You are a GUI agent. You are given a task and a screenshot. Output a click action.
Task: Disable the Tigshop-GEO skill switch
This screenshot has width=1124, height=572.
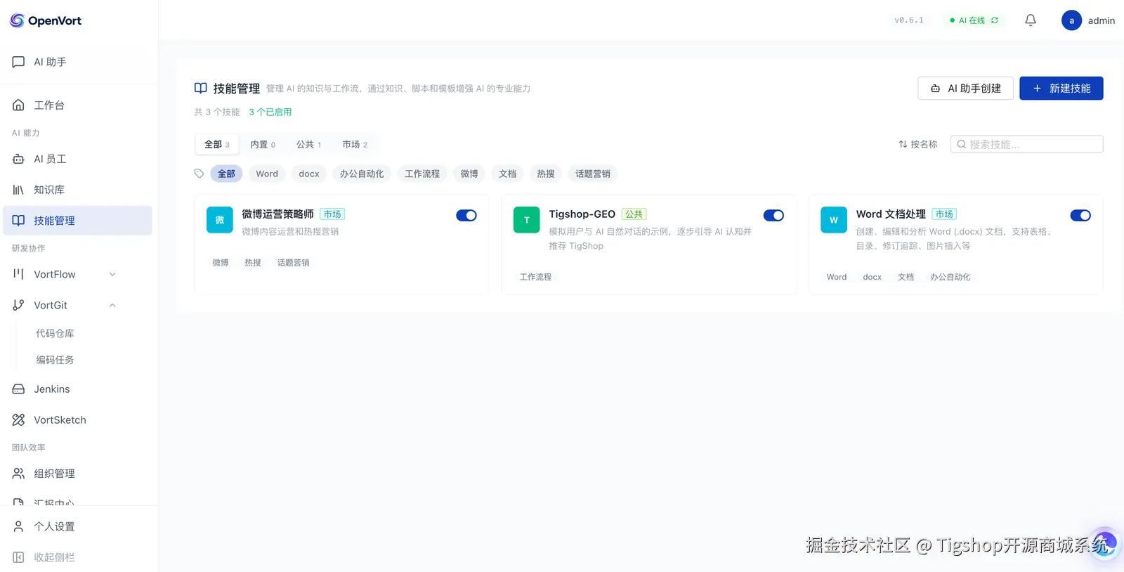pyautogui.click(x=773, y=216)
